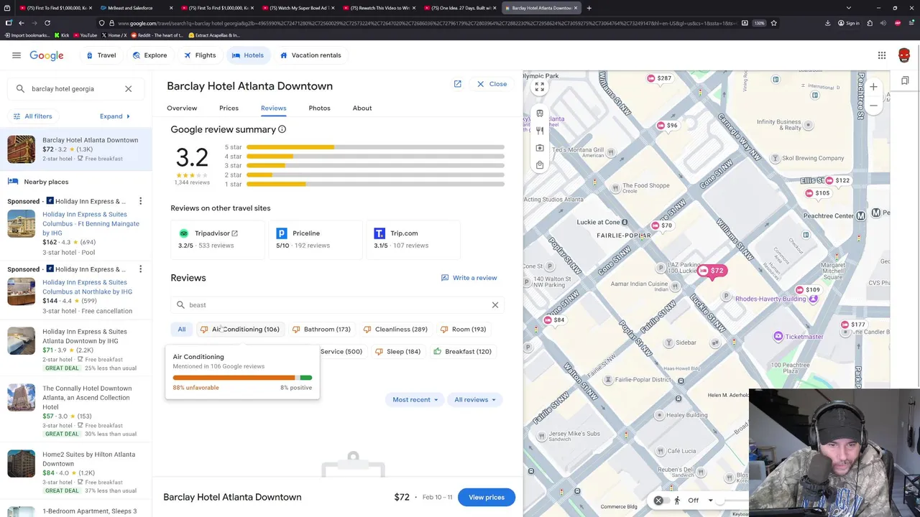Select the $109 hotel map pin
This screenshot has width=920, height=517.
[x=807, y=289]
